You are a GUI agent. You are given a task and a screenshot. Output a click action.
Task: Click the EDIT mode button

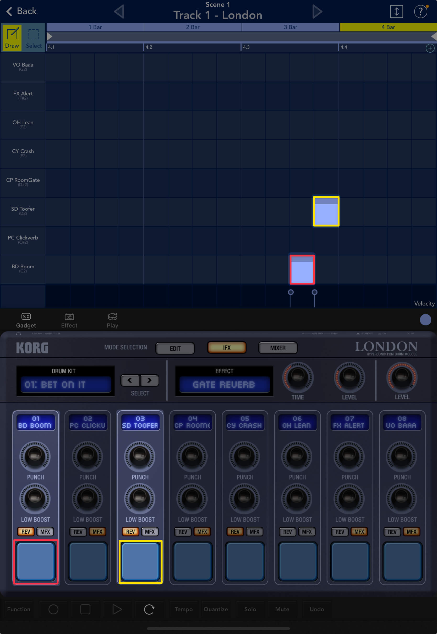pyautogui.click(x=175, y=348)
